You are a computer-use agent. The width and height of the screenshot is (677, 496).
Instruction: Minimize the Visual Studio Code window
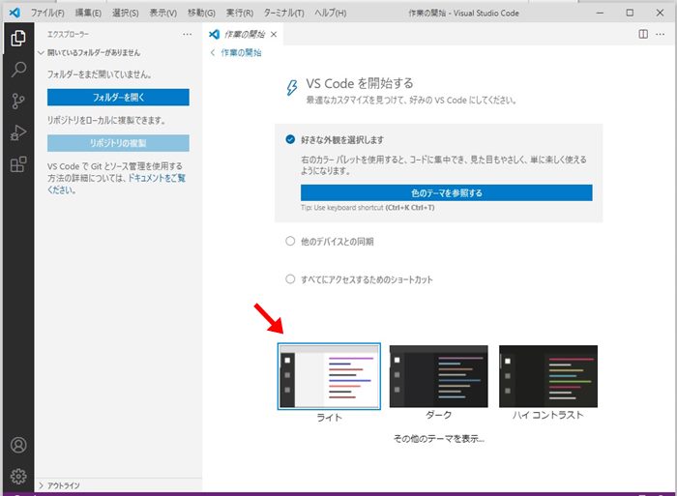tap(600, 13)
